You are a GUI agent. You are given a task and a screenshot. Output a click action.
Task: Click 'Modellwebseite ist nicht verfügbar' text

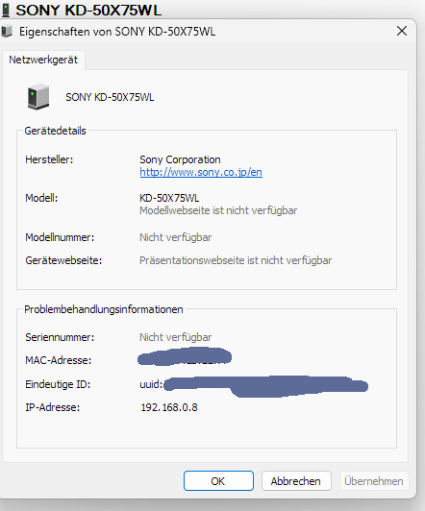pos(218,210)
